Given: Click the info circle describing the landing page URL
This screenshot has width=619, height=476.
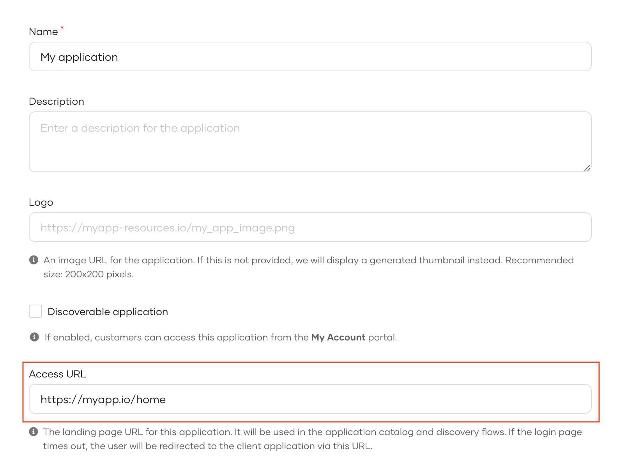Looking at the screenshot, I should coord(35,431).
